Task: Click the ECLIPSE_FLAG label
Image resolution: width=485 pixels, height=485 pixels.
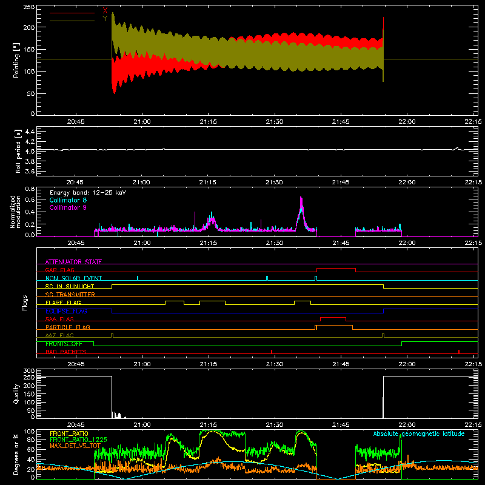Action: [x=66, y=311]
